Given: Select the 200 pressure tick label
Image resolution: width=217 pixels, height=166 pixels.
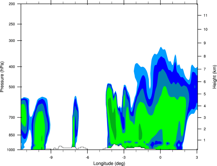Looking at the screenshot, I should 12,4.
